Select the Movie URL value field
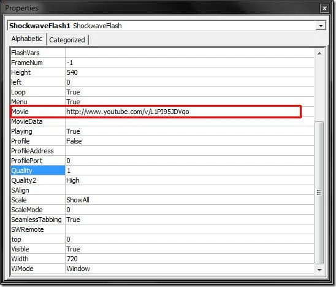This screenshot has height=287, width=336. [x=189, y=112]
